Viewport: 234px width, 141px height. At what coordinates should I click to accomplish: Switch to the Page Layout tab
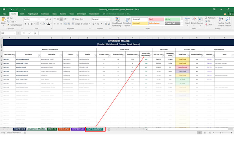(x=33, y=14)
